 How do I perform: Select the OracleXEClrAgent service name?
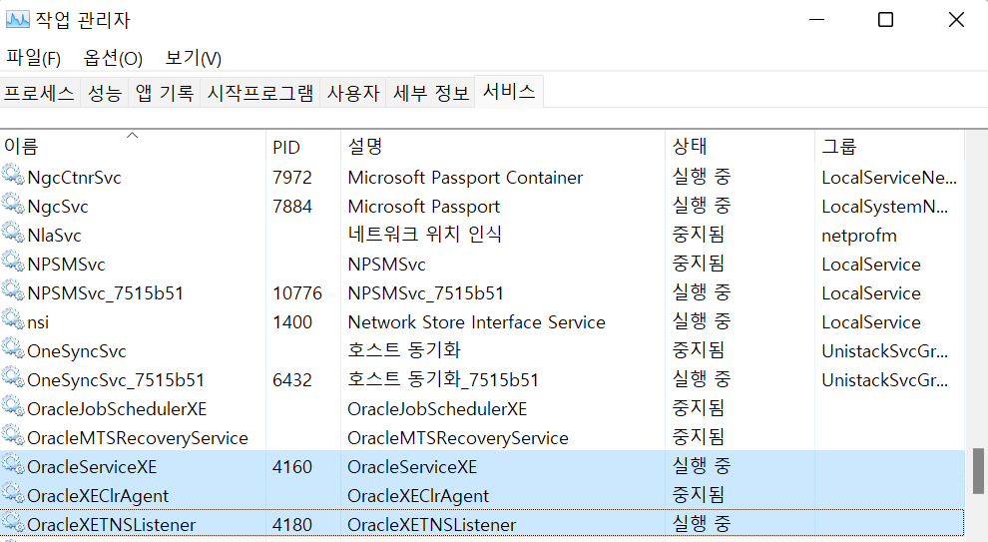tap(98, 497)
